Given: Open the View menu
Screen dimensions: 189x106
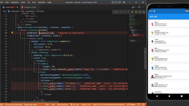Looking at the screenshot, I should coord(23,2).
